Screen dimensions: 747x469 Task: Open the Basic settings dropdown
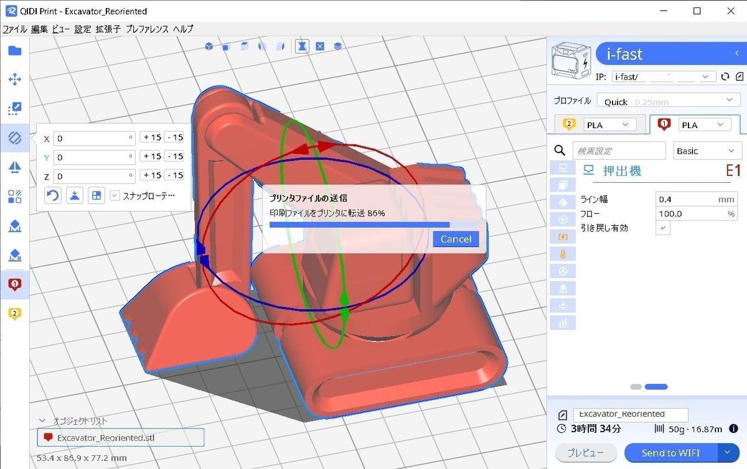click(707, 151)
